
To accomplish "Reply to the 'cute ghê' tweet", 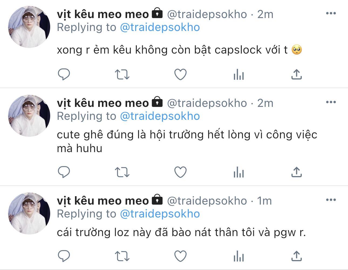I will [x=64, y=172].
